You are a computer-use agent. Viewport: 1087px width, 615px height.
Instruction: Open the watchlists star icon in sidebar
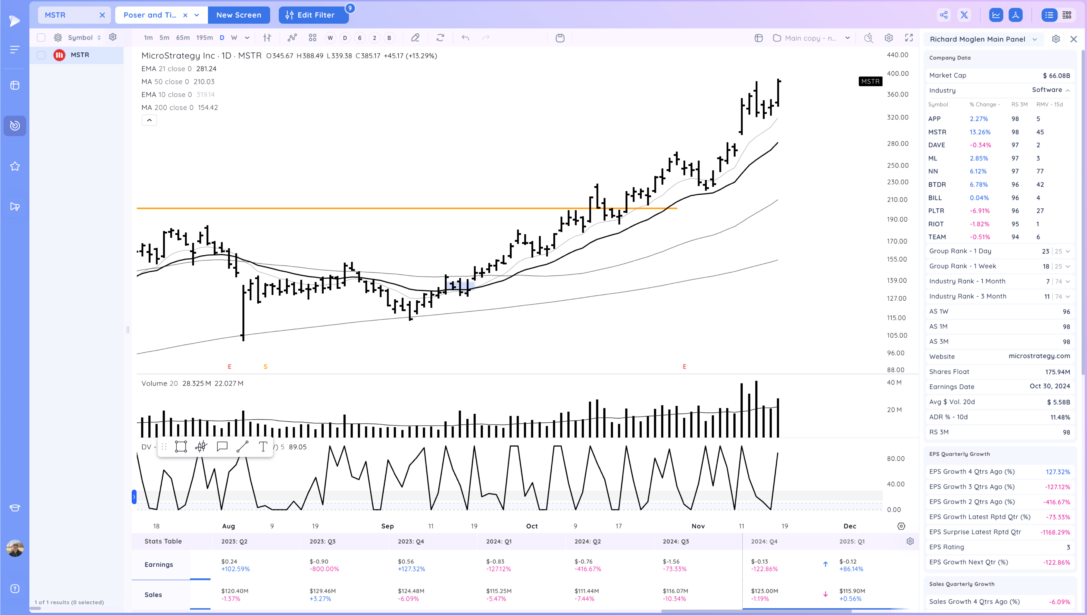[x=15, y=166]
